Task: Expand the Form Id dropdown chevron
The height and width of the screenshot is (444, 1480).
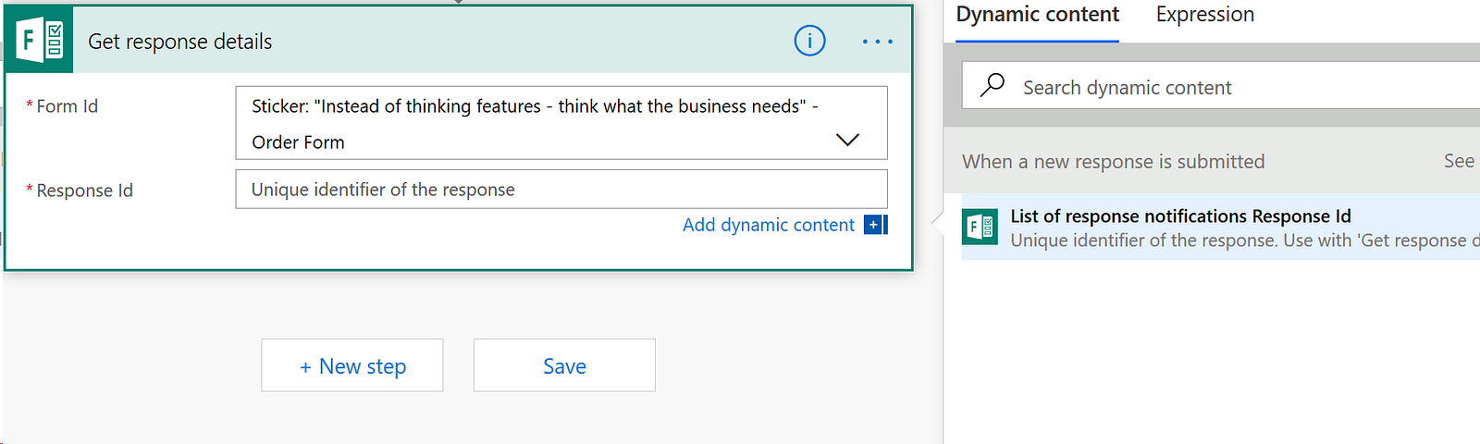Action: [x=847, y=140]
